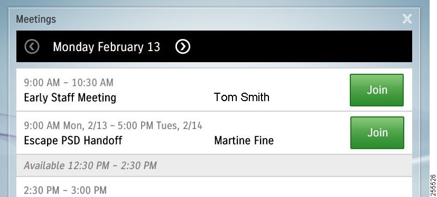Viewport: 437px width, 197px height.
Task: Click organizer name Martine Fine
Action: point(244,140)
